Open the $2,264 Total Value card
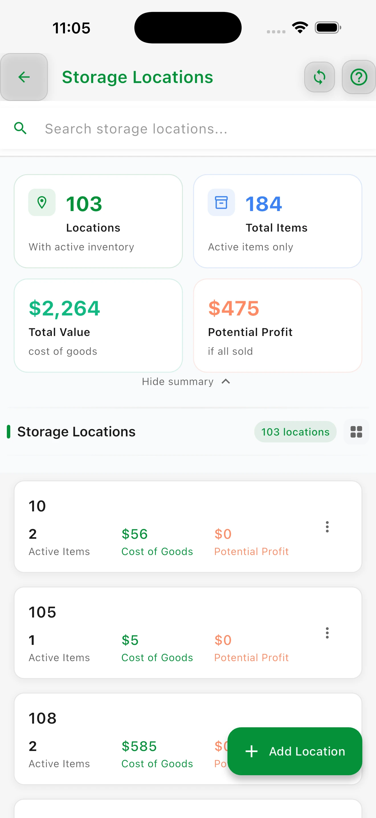The image size is (376, 818). pos(98,325)
